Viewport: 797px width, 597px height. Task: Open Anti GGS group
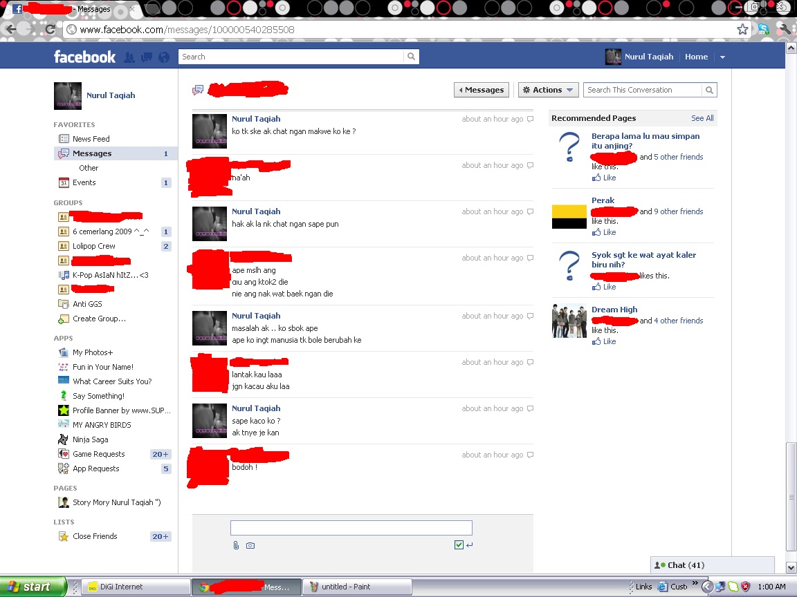(87, 303)
